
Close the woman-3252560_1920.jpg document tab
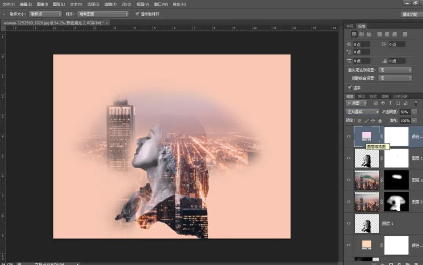(107, 23)
